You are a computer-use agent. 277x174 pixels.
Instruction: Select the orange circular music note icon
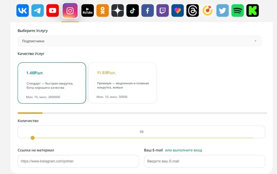click(x=207, y=11)
